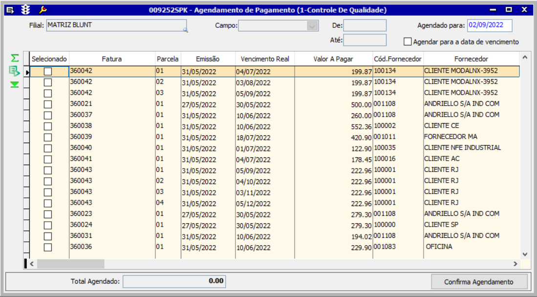The image size is (537, 297).
Task: Minimize the Agendamento de Pagamento window
Action: (493, 10)
